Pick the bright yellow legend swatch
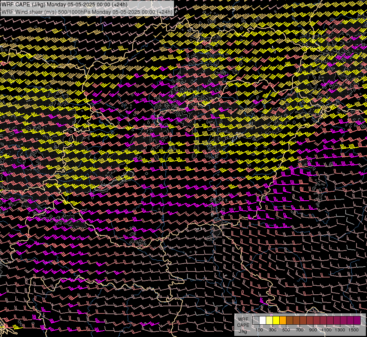This screenshot has height=337, width=367. 276,321
